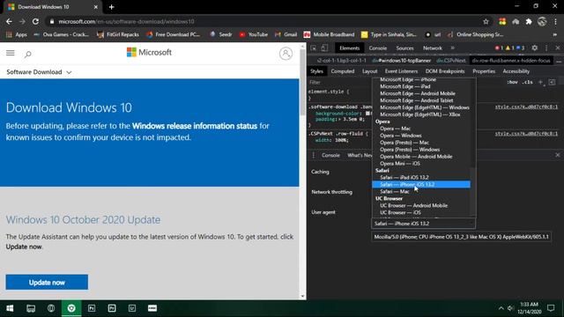Bookmark this page with the star icon

pyautogui.click(x=486, y=21)
